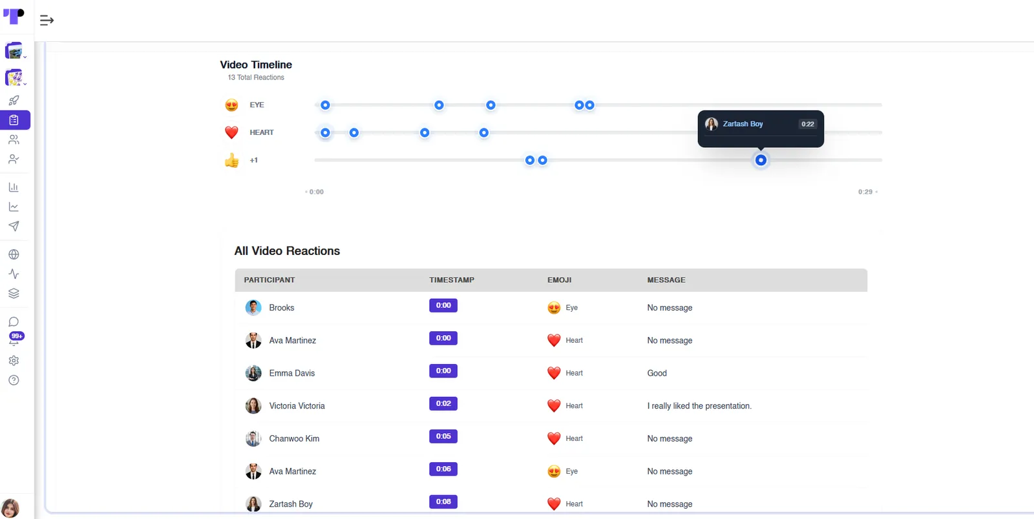Viewport: 1034px width, 519px height.
Task: Click the 0:02 timestamp badge for Victoria Victoria
Action: click(x=443, y=403)
